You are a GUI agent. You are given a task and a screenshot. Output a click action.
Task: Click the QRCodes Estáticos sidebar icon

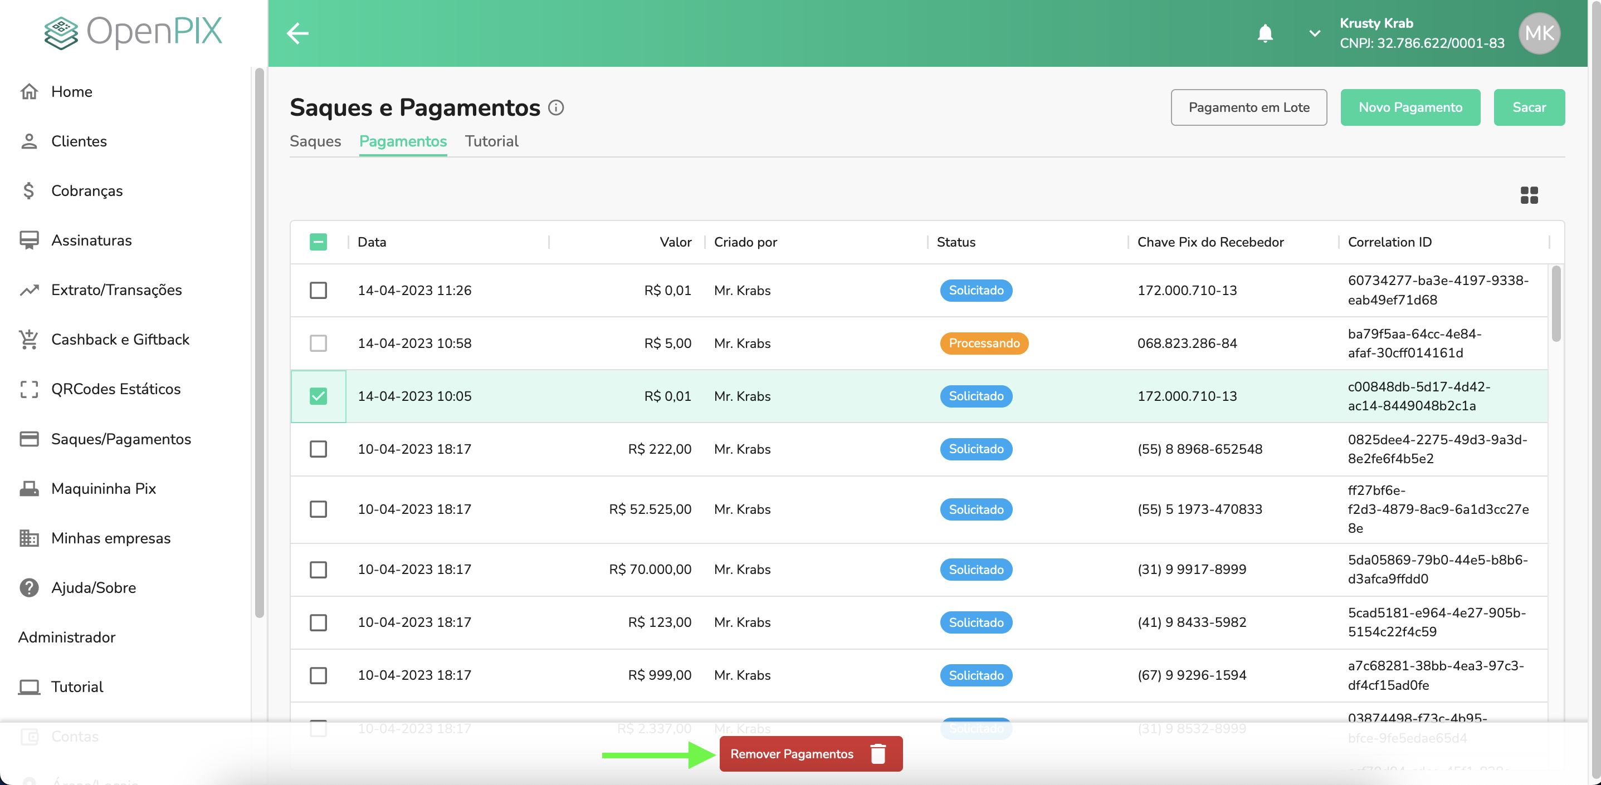29,389
